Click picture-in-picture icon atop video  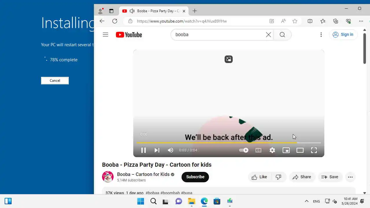coord(229,59)
